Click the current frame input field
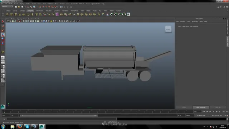229x129 pixels. point(197,111)
